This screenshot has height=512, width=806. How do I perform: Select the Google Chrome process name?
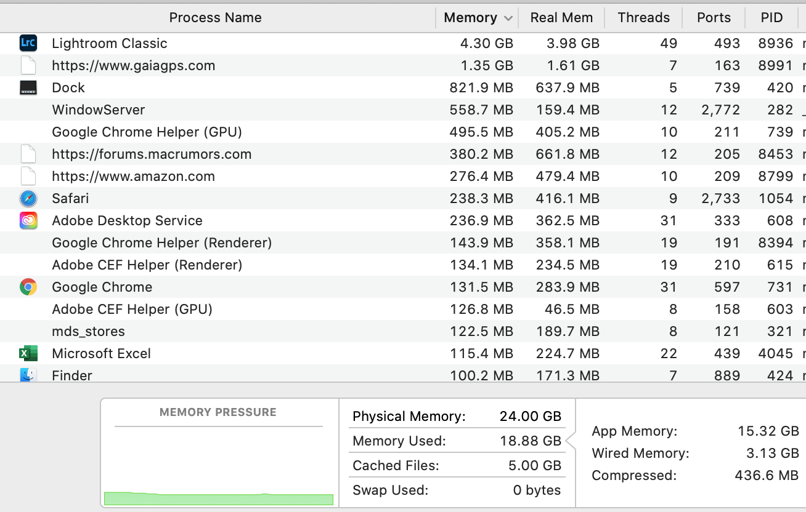click(x=102, y=287)
